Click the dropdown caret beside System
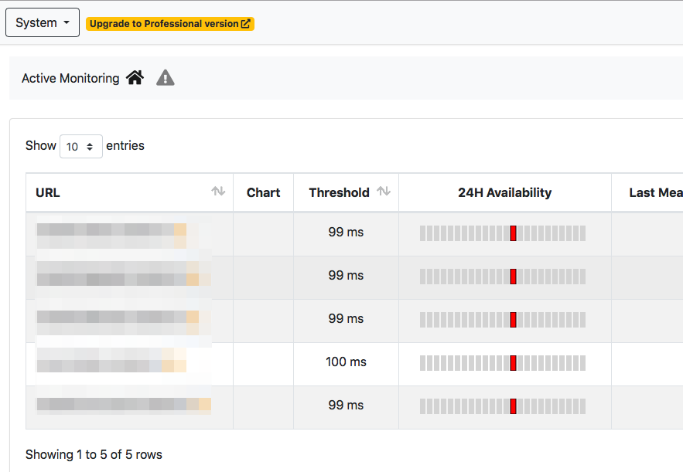This screenshot has width=683, height=472. (66, 22)
